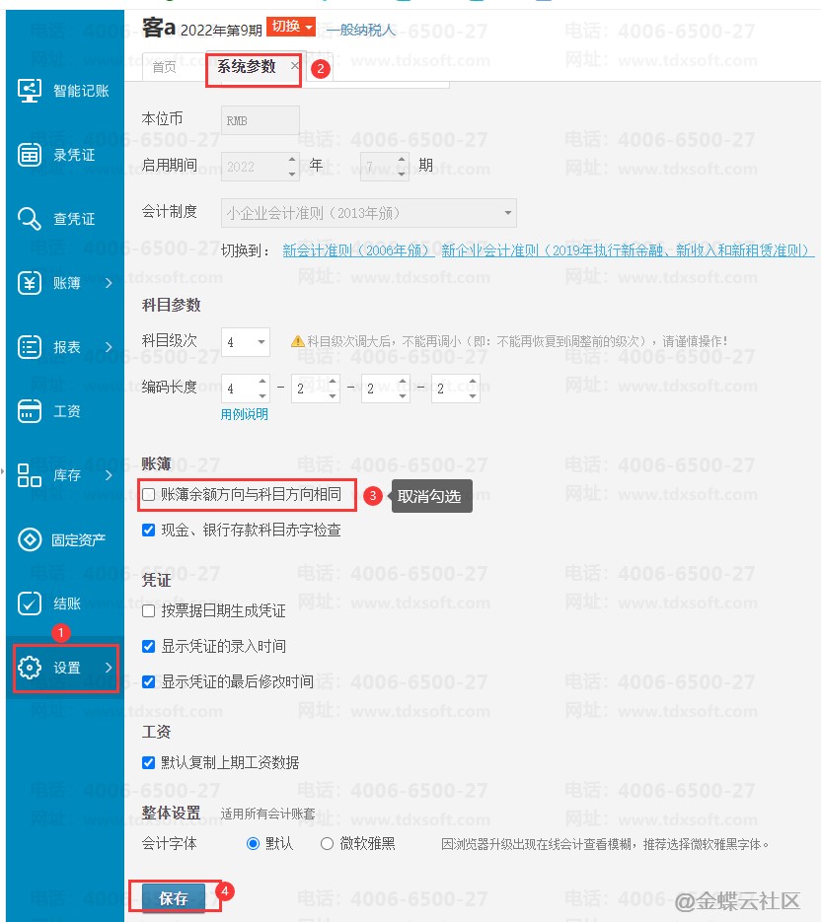Click the 设置 gear icon
This screenshot has height=922, width=821.
click(x=31, y=668)
